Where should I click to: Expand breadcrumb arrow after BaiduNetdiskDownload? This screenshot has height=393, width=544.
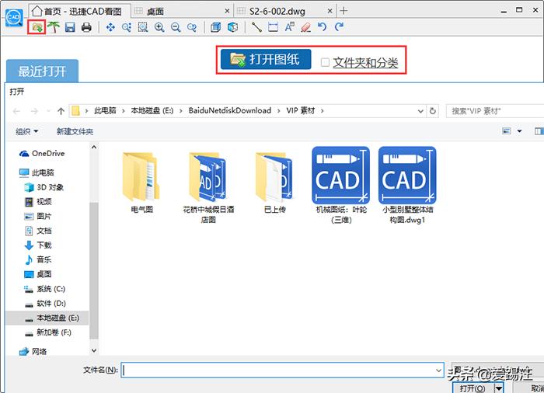coord(278,111)
